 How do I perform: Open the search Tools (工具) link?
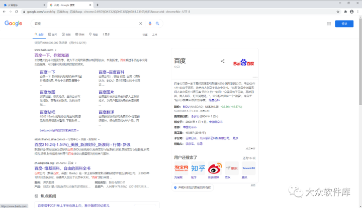tap(154, 35)
